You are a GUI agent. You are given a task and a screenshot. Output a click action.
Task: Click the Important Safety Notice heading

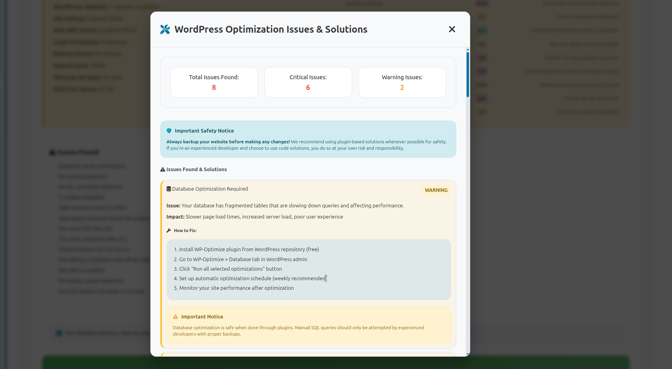click(204, 131)
